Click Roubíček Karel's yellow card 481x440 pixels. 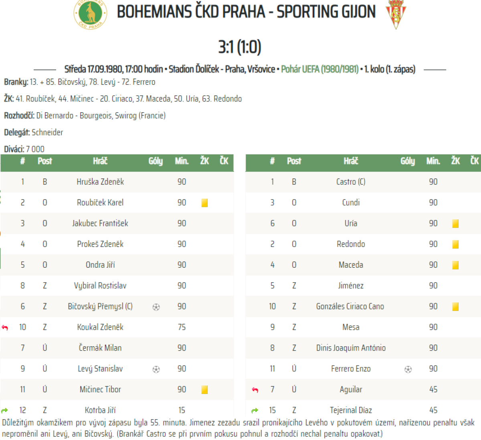click(204, 203)
